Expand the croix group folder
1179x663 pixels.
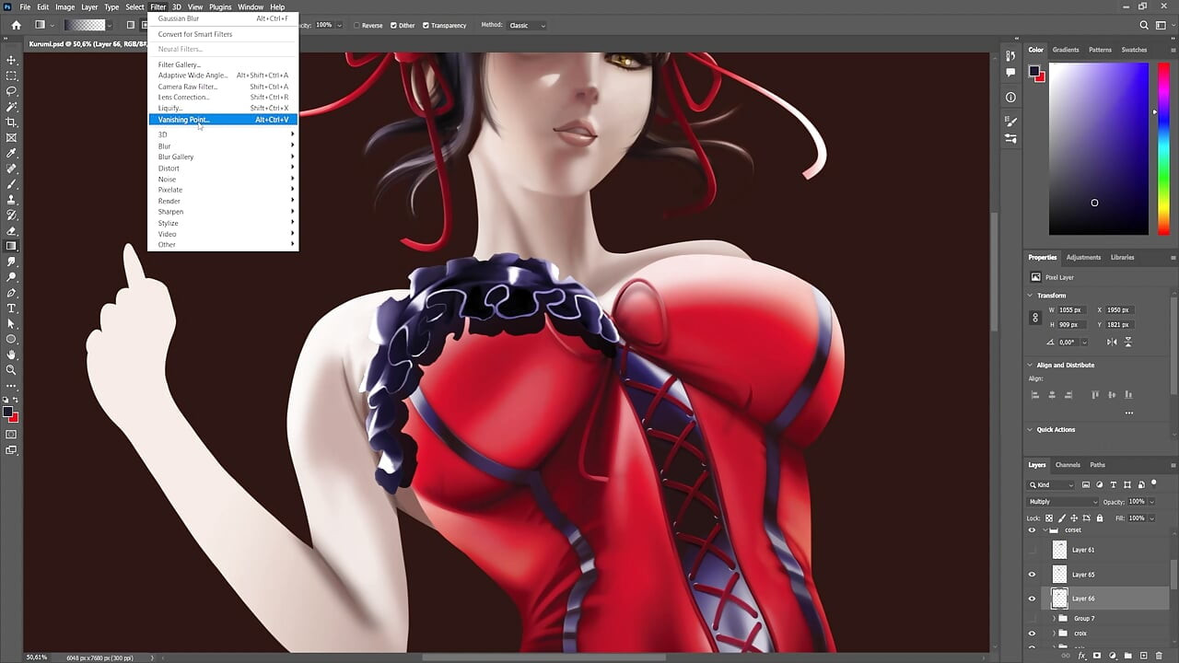1054,634
